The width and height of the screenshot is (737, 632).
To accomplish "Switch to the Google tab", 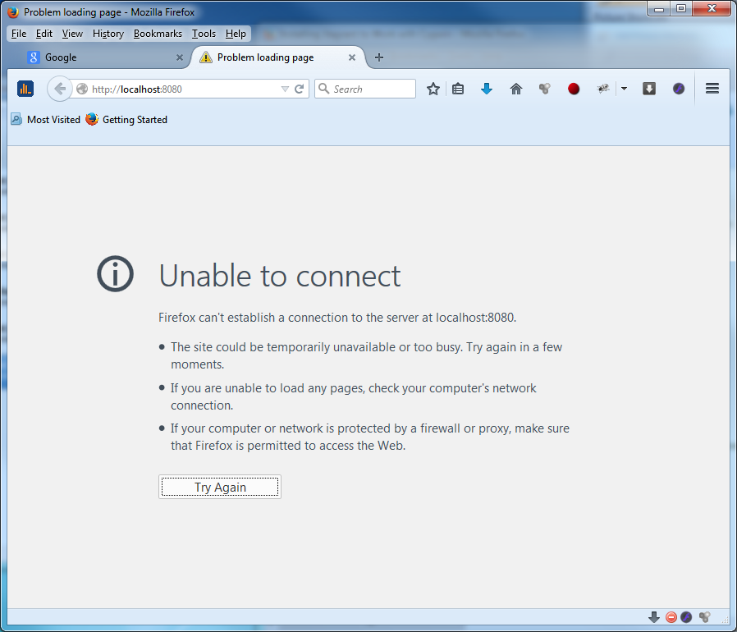I will click(x=98, y=57).
